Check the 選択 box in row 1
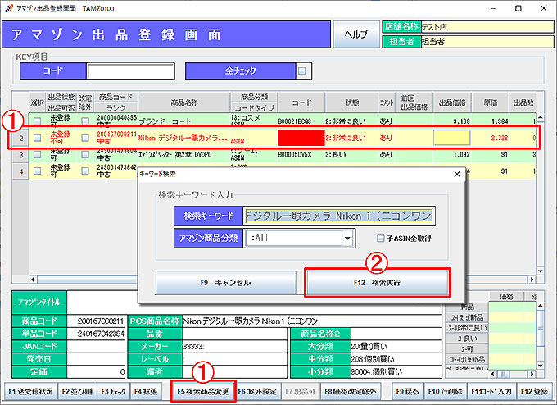 click(37, 121)
